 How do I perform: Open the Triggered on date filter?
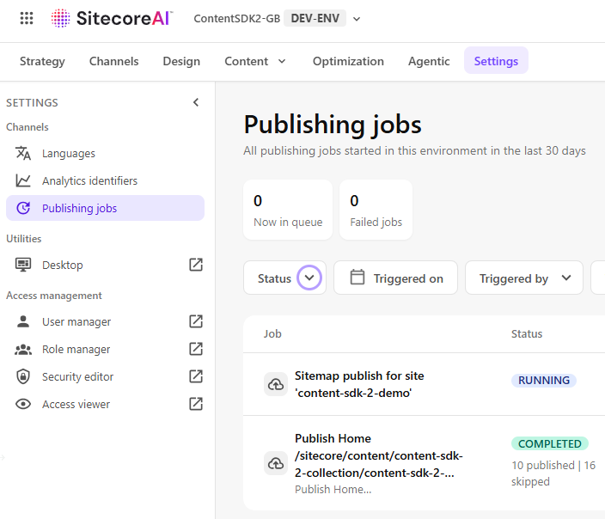(x=395, y=278)
